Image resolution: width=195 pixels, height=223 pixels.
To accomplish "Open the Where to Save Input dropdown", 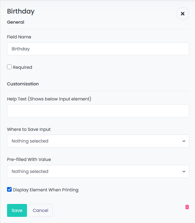I will pyautogui.click(x=98, y=141).
